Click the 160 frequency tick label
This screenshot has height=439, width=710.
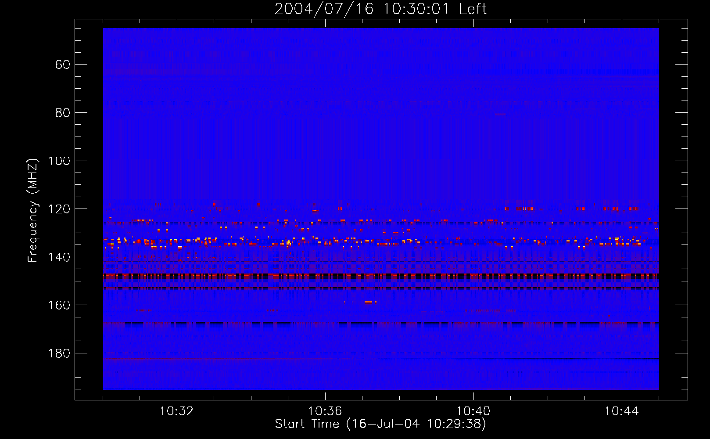tap(59, 305)
